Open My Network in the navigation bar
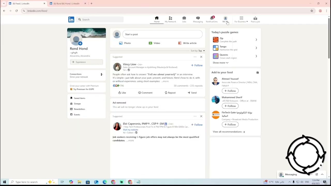 (170, 19)
